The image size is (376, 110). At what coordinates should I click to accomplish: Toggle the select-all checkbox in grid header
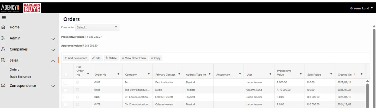coord(66,75)
